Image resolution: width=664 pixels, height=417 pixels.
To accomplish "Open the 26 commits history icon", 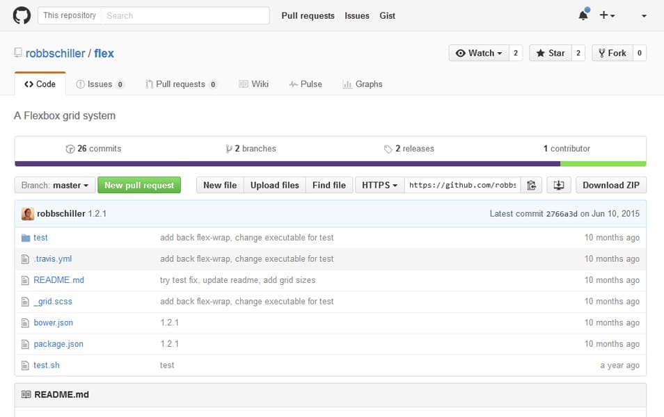I will click(x=70, y=149).
